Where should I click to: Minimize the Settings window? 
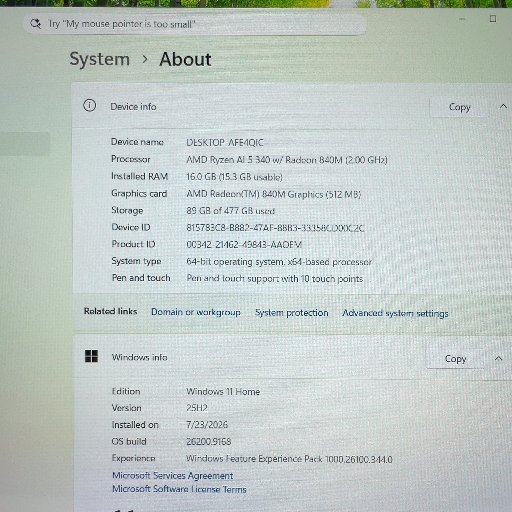[x=462, y=19]
